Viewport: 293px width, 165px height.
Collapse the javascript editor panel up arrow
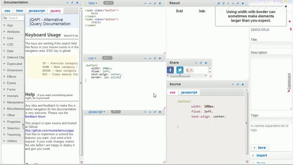pos(145,112)
